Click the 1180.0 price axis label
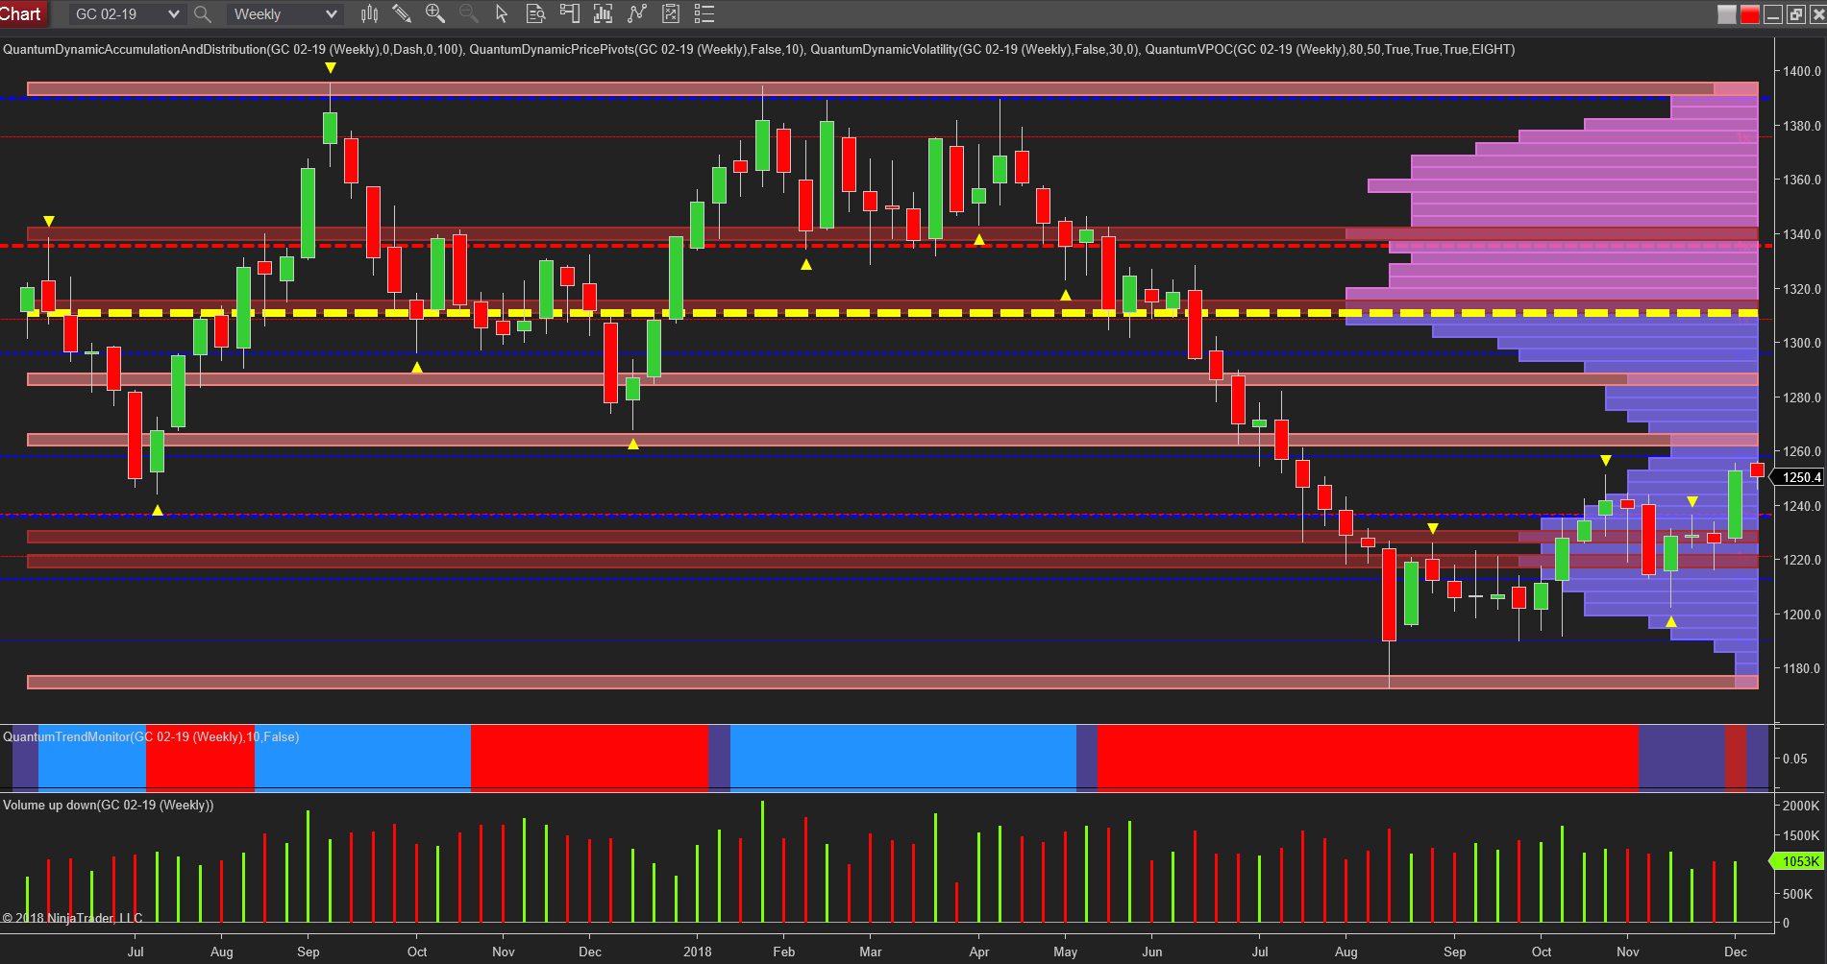 [x=1802, y=668]
